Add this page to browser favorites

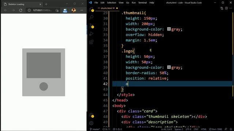(x=57, y=10)
